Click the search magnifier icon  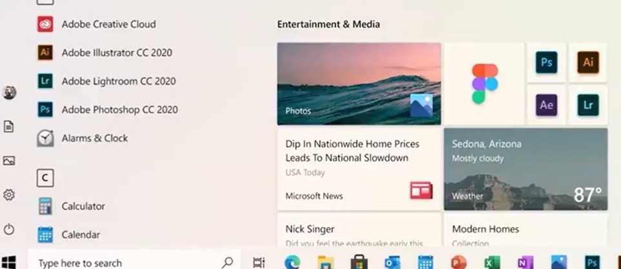click(228, 263)
